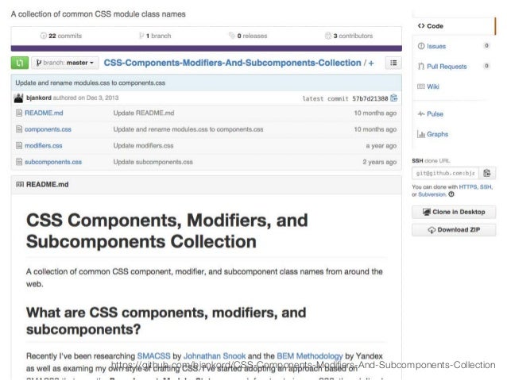Viewport: 507px width, 380px height.
Task: Open components.css row commit message
Action: (188, 129)
